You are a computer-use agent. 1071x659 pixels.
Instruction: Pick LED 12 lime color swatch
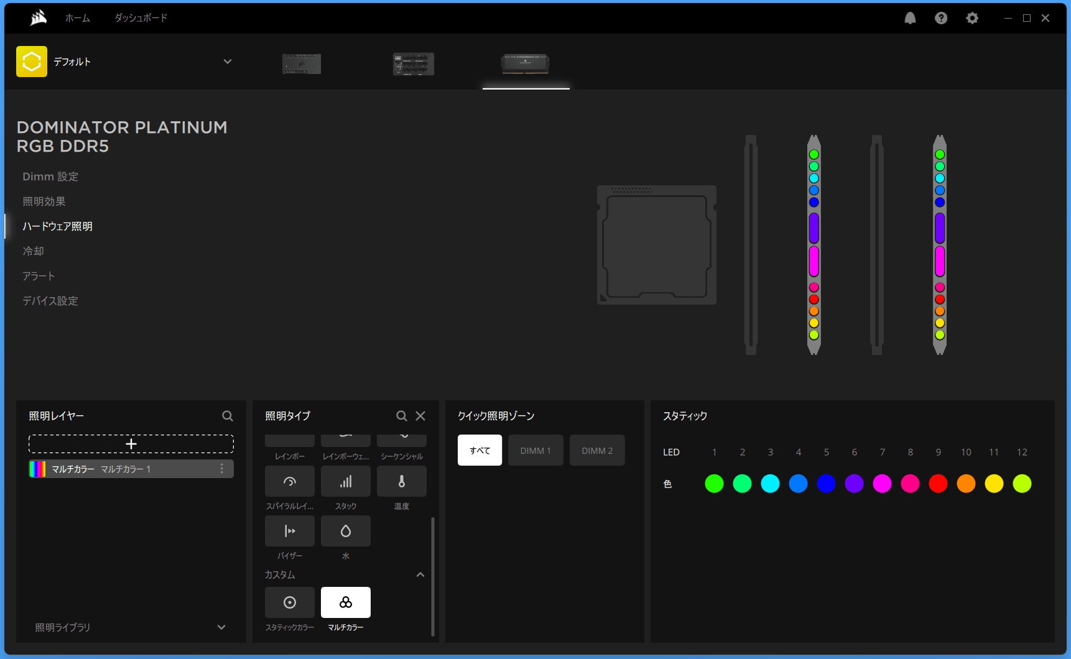click(x=1022, y=483)
